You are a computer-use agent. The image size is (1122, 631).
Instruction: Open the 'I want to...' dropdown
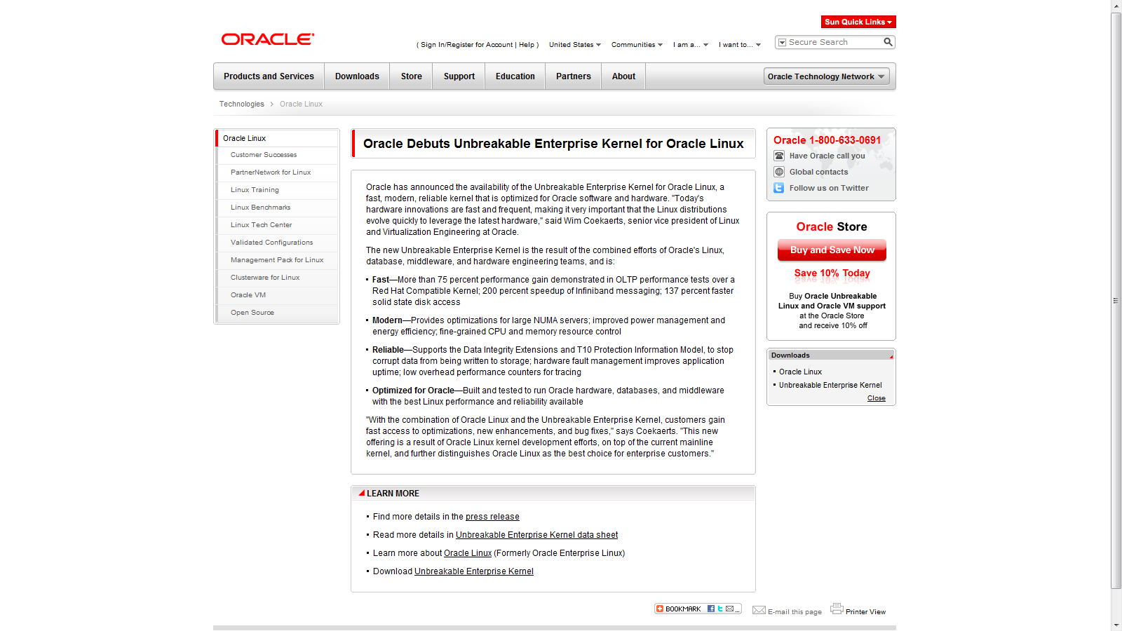tap(739, 45)
